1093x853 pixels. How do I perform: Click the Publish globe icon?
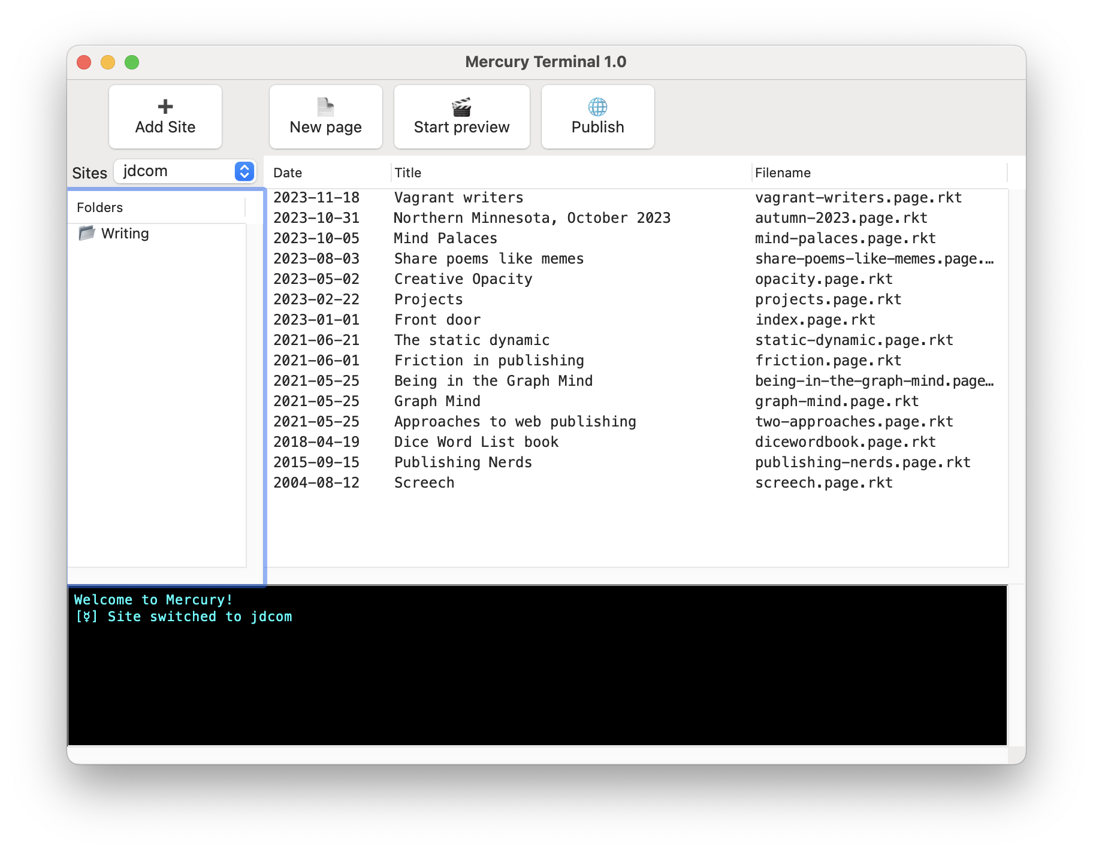tap(597, 107)
